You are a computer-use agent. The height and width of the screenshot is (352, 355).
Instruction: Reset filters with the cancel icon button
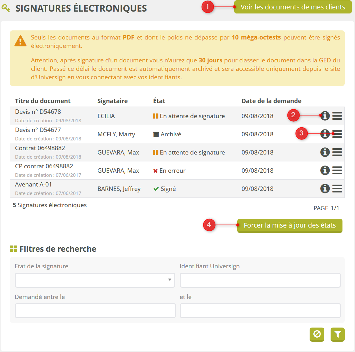coord(317,334)
